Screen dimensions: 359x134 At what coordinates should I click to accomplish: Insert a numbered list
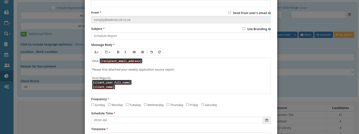click(x=142, y=52)
